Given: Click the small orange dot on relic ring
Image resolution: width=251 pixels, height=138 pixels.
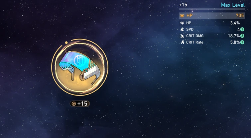Looking at the screenshot, I should point(66,43).
